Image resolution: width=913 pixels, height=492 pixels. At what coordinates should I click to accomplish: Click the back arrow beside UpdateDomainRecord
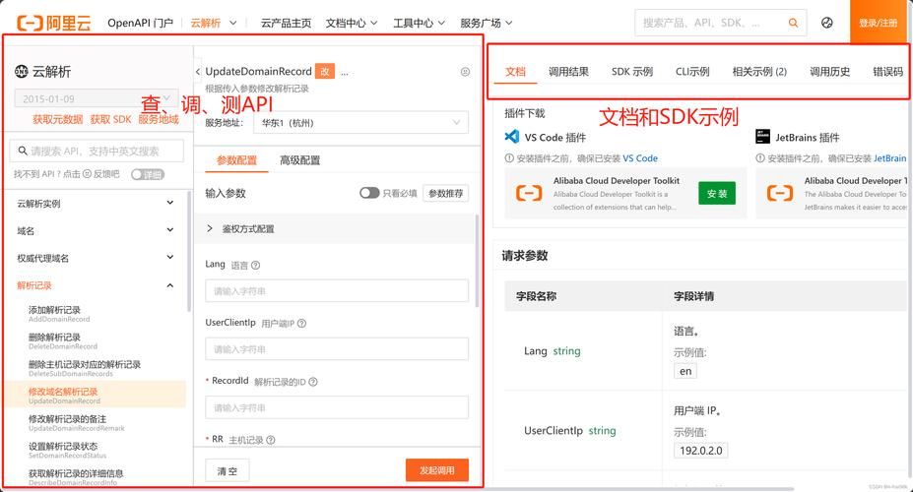[x=198, y=72]
